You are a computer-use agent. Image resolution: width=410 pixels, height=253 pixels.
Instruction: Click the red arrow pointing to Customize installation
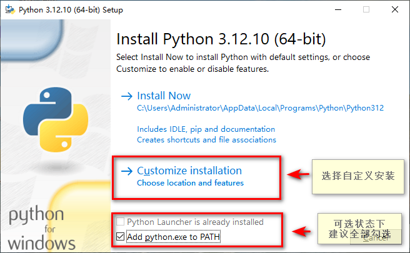pyautogui.click(x=298, y=174)
